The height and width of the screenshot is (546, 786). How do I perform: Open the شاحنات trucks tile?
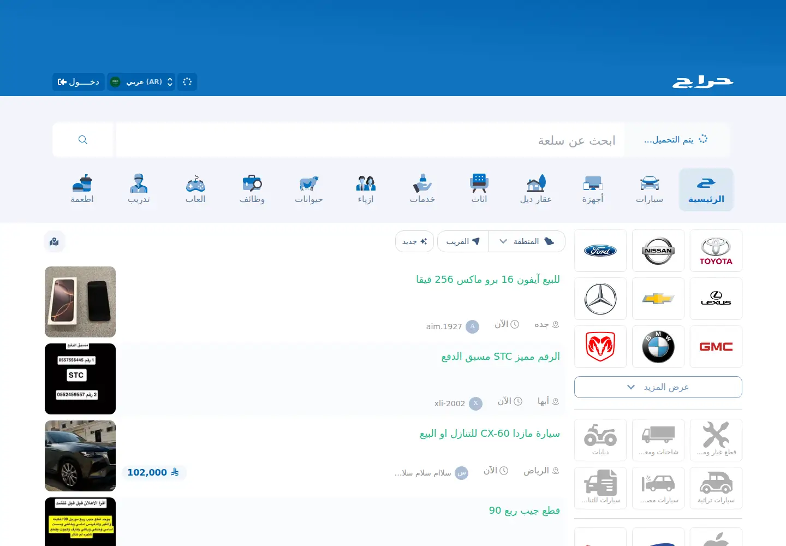tap(658, 440)
